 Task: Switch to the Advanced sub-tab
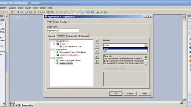(x=72, y=36)
